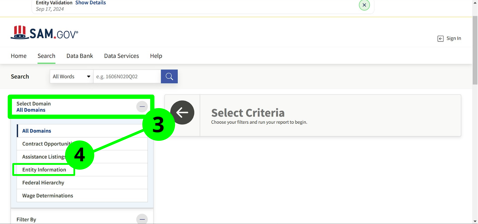Switch to the Data Bank tab

click(80, 56)
